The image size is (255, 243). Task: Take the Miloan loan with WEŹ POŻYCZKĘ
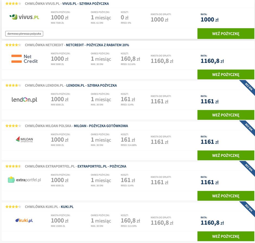(226, 155)
